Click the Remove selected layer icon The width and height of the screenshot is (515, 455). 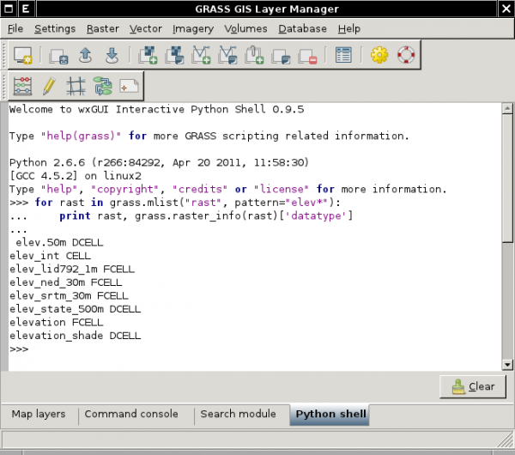pos(308,56)
